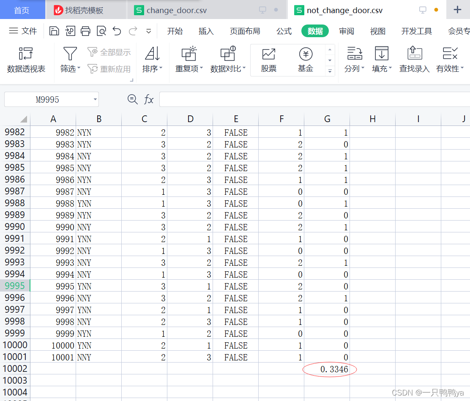Screen dimensions: 470x401
Task: Click the new tab plus button
Action: pyautogui.click(x=457, y=10)
